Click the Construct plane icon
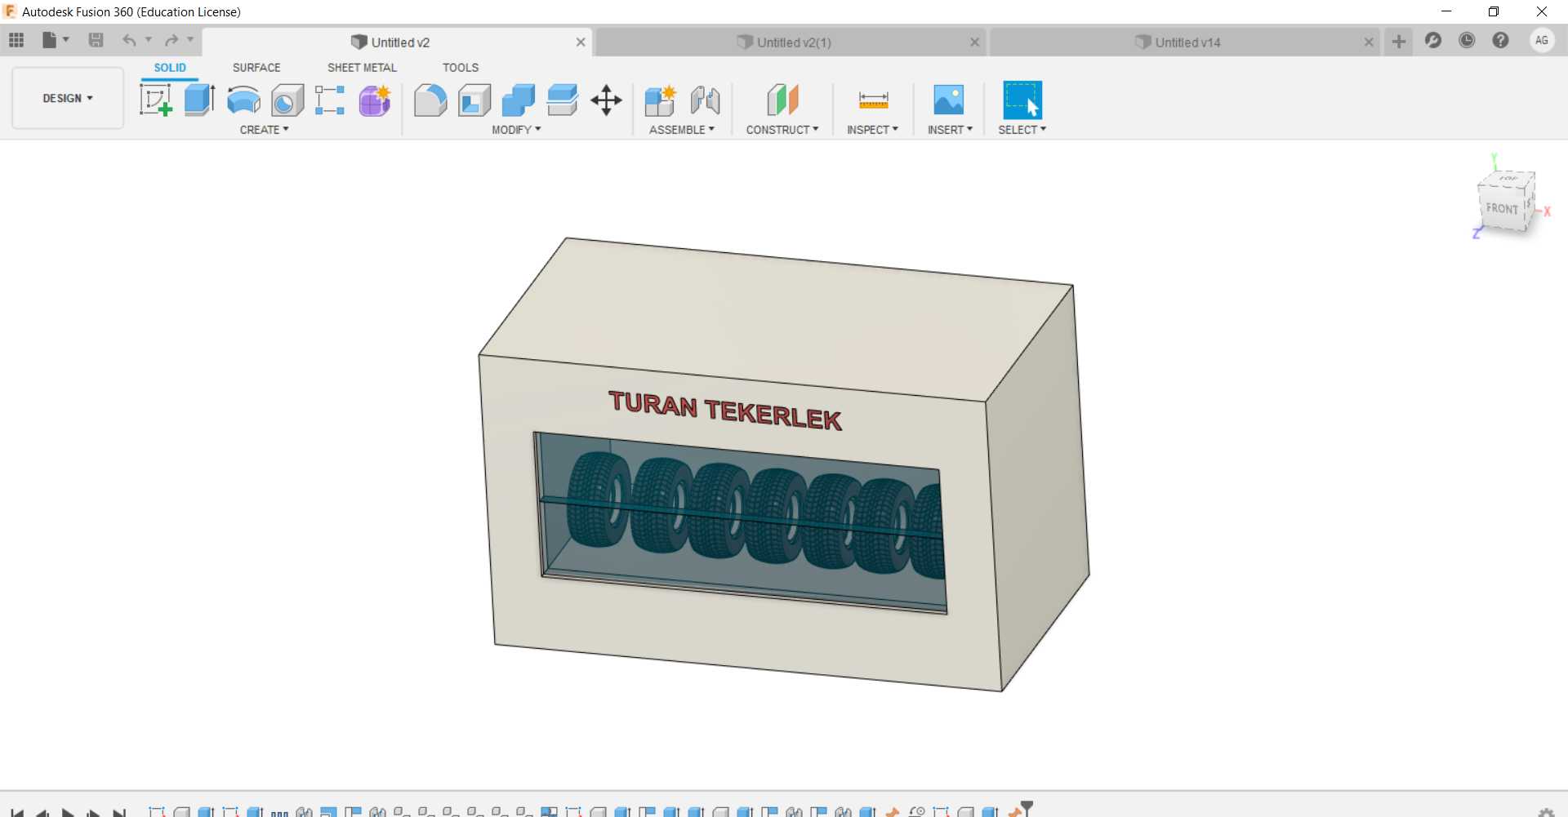The height and width of the screenshot is (817, 1568). tap(782, 100)
